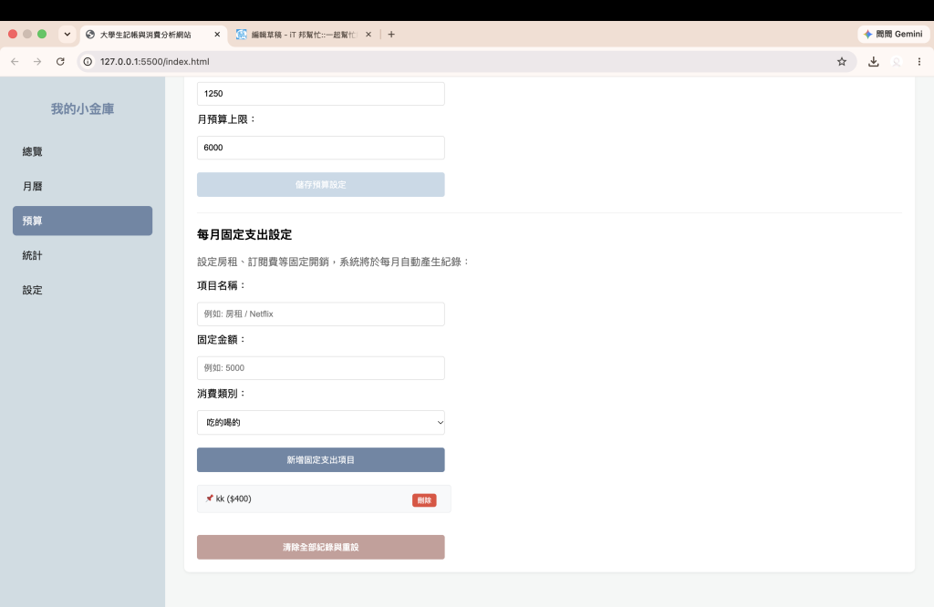This screenshot has width=934, height=607.
Task: Click the 儲存預算設定 button
Action: (320, 184)
